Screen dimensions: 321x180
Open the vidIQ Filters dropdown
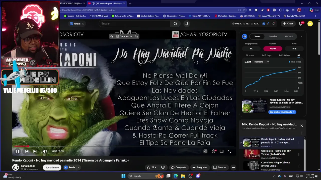click(77, 24)
